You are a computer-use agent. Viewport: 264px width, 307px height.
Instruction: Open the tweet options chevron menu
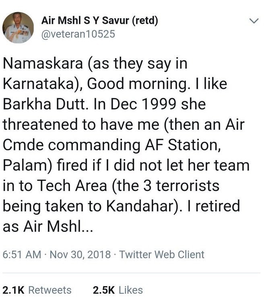tap(254, 21)
